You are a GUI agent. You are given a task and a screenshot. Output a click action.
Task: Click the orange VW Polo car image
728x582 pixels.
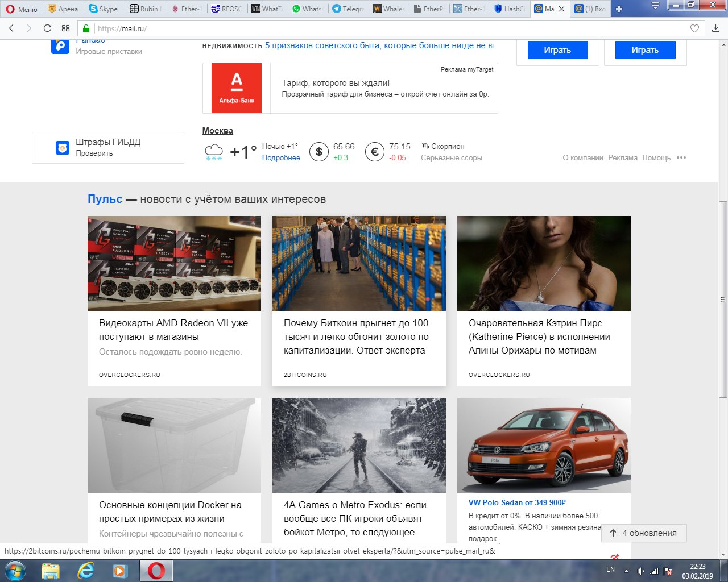point(544,446)
